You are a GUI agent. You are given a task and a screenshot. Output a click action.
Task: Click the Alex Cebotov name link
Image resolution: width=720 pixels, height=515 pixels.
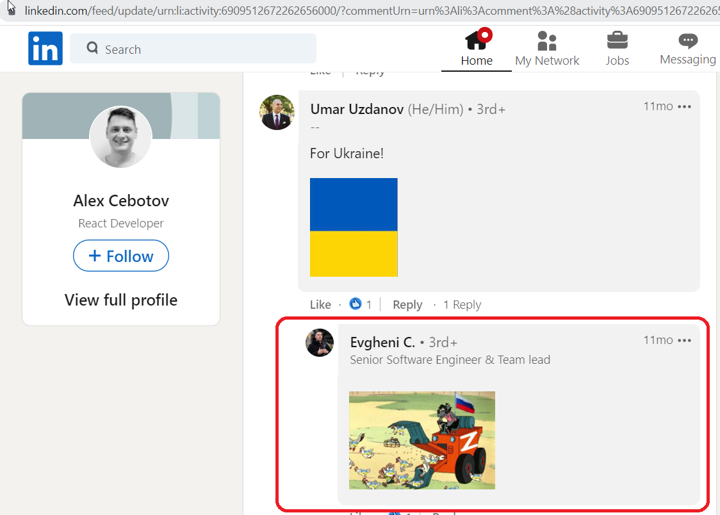click(121, 200)
